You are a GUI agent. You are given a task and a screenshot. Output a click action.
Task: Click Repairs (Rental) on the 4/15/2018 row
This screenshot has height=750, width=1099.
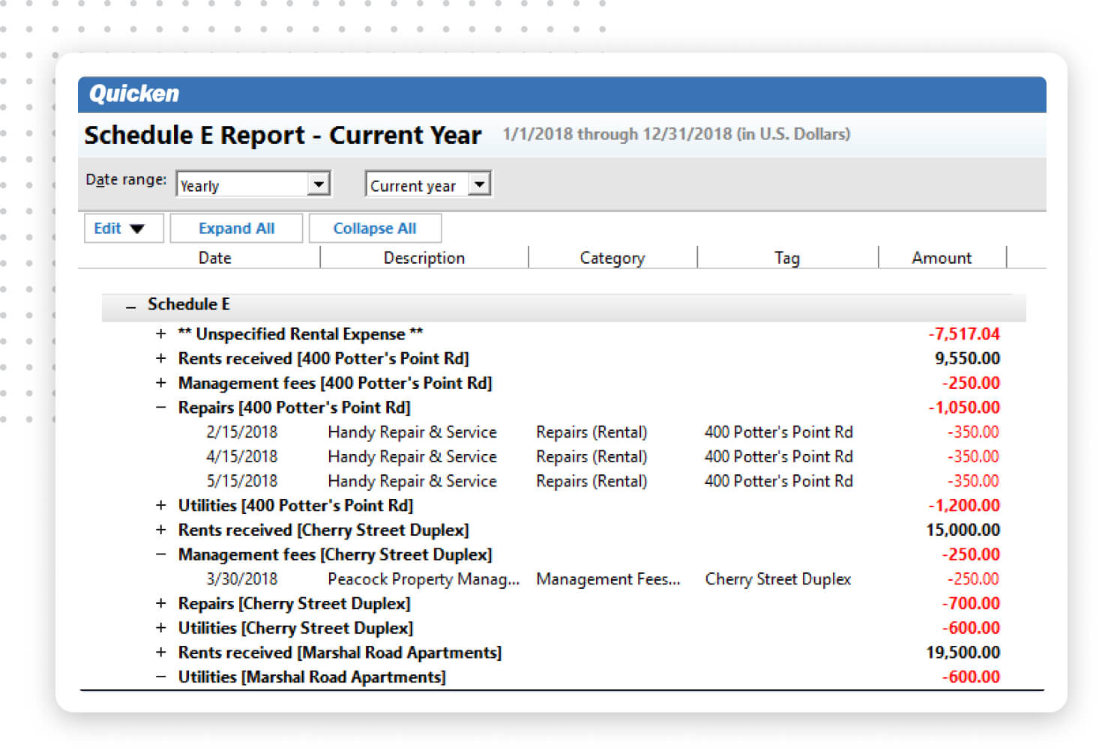click(x=591, y=456)
